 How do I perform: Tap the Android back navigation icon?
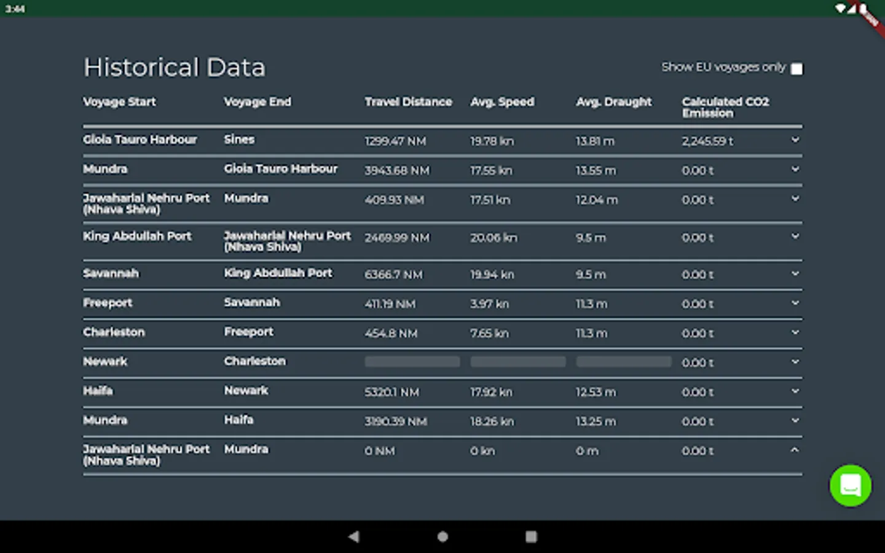pyautogui.click(x=353, y=536)
